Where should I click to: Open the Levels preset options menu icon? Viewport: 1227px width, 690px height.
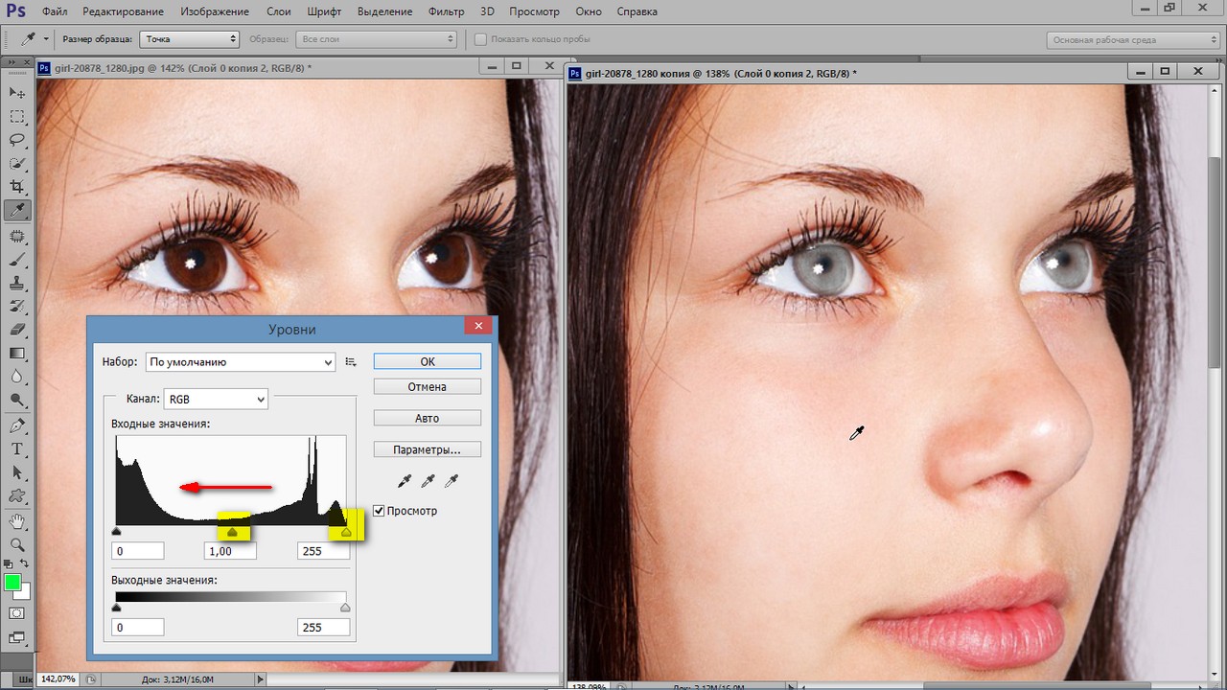click(351, 362)
